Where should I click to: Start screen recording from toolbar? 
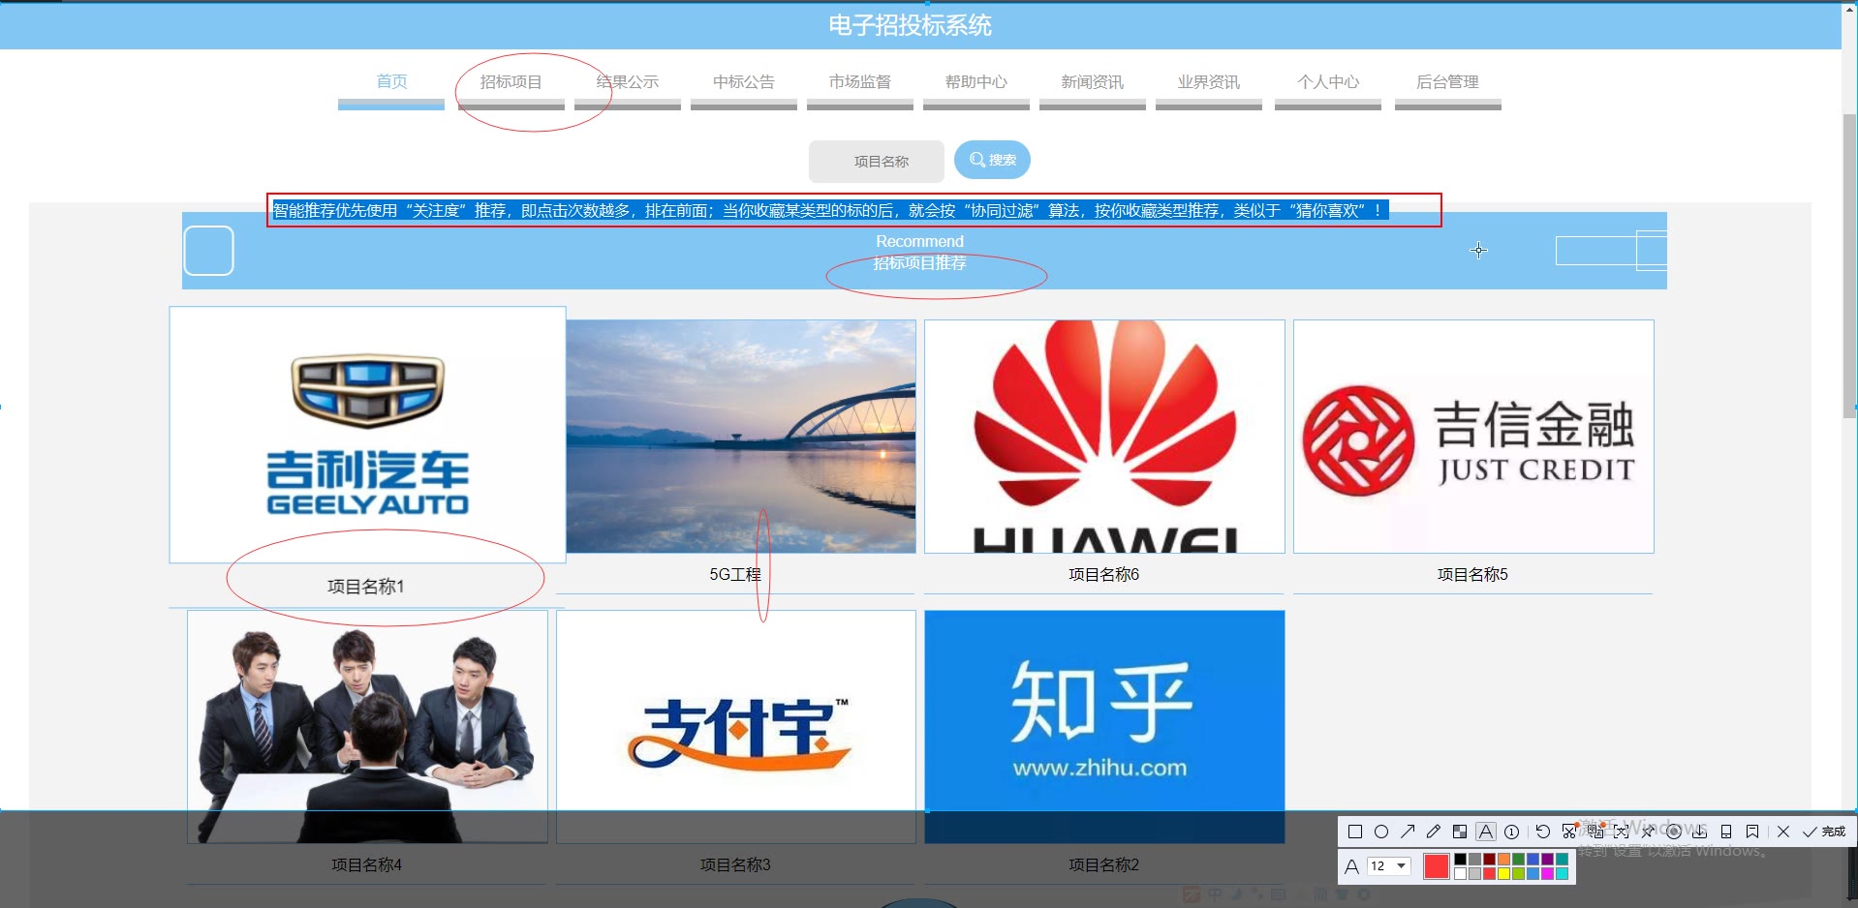click(x=1674, y=832)
